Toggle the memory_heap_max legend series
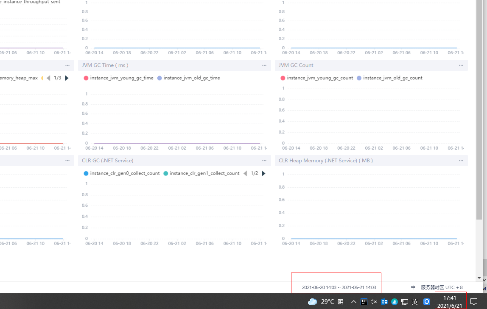Image resolution: width=487 pixels, height=309 pixels. pyautogui.click(x=19, y=78)
